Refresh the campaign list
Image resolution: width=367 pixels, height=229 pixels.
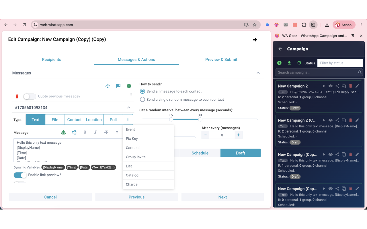(299, 63)
